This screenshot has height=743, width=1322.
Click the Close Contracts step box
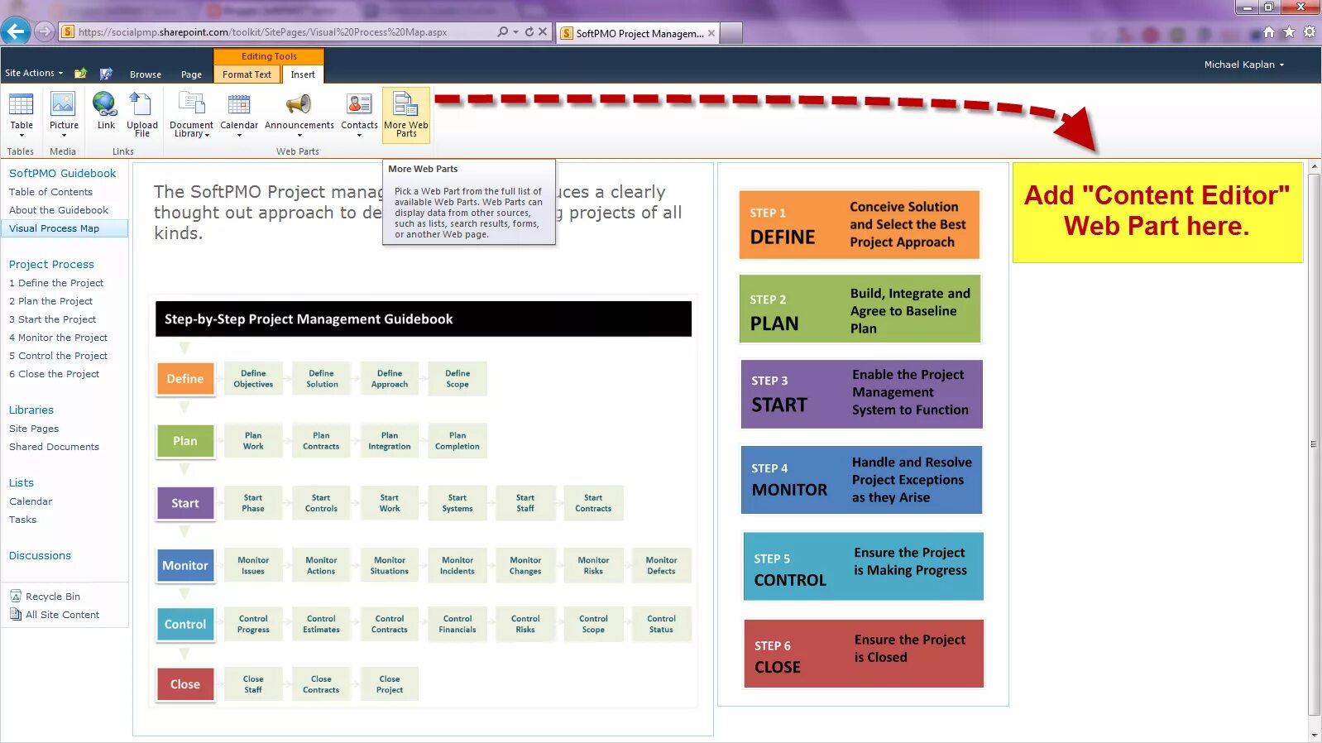(x=321, y=684)
